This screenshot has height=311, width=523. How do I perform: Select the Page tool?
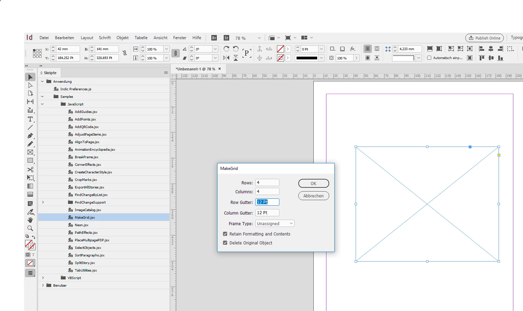click(30, 93)
